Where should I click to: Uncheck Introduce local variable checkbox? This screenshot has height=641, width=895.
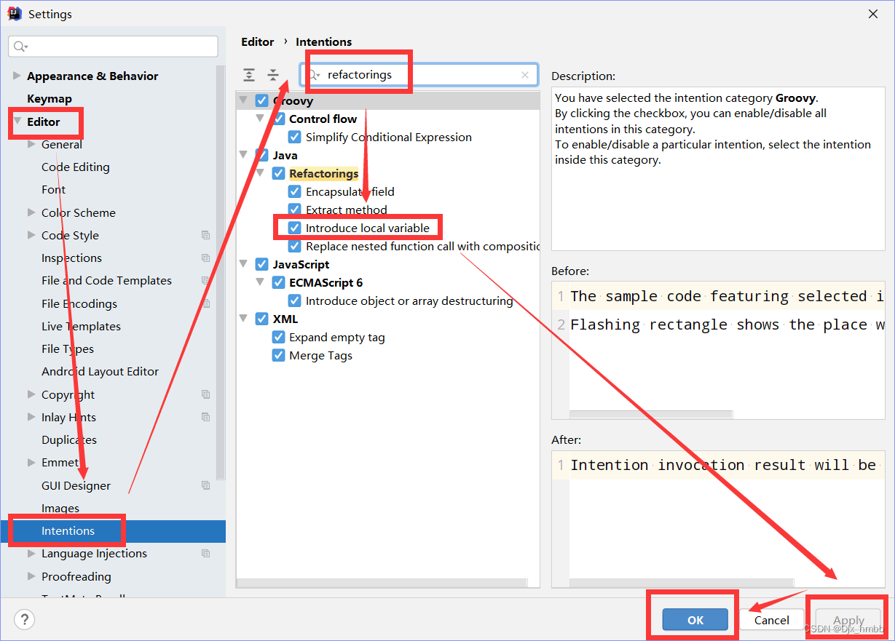click(295, 228)
